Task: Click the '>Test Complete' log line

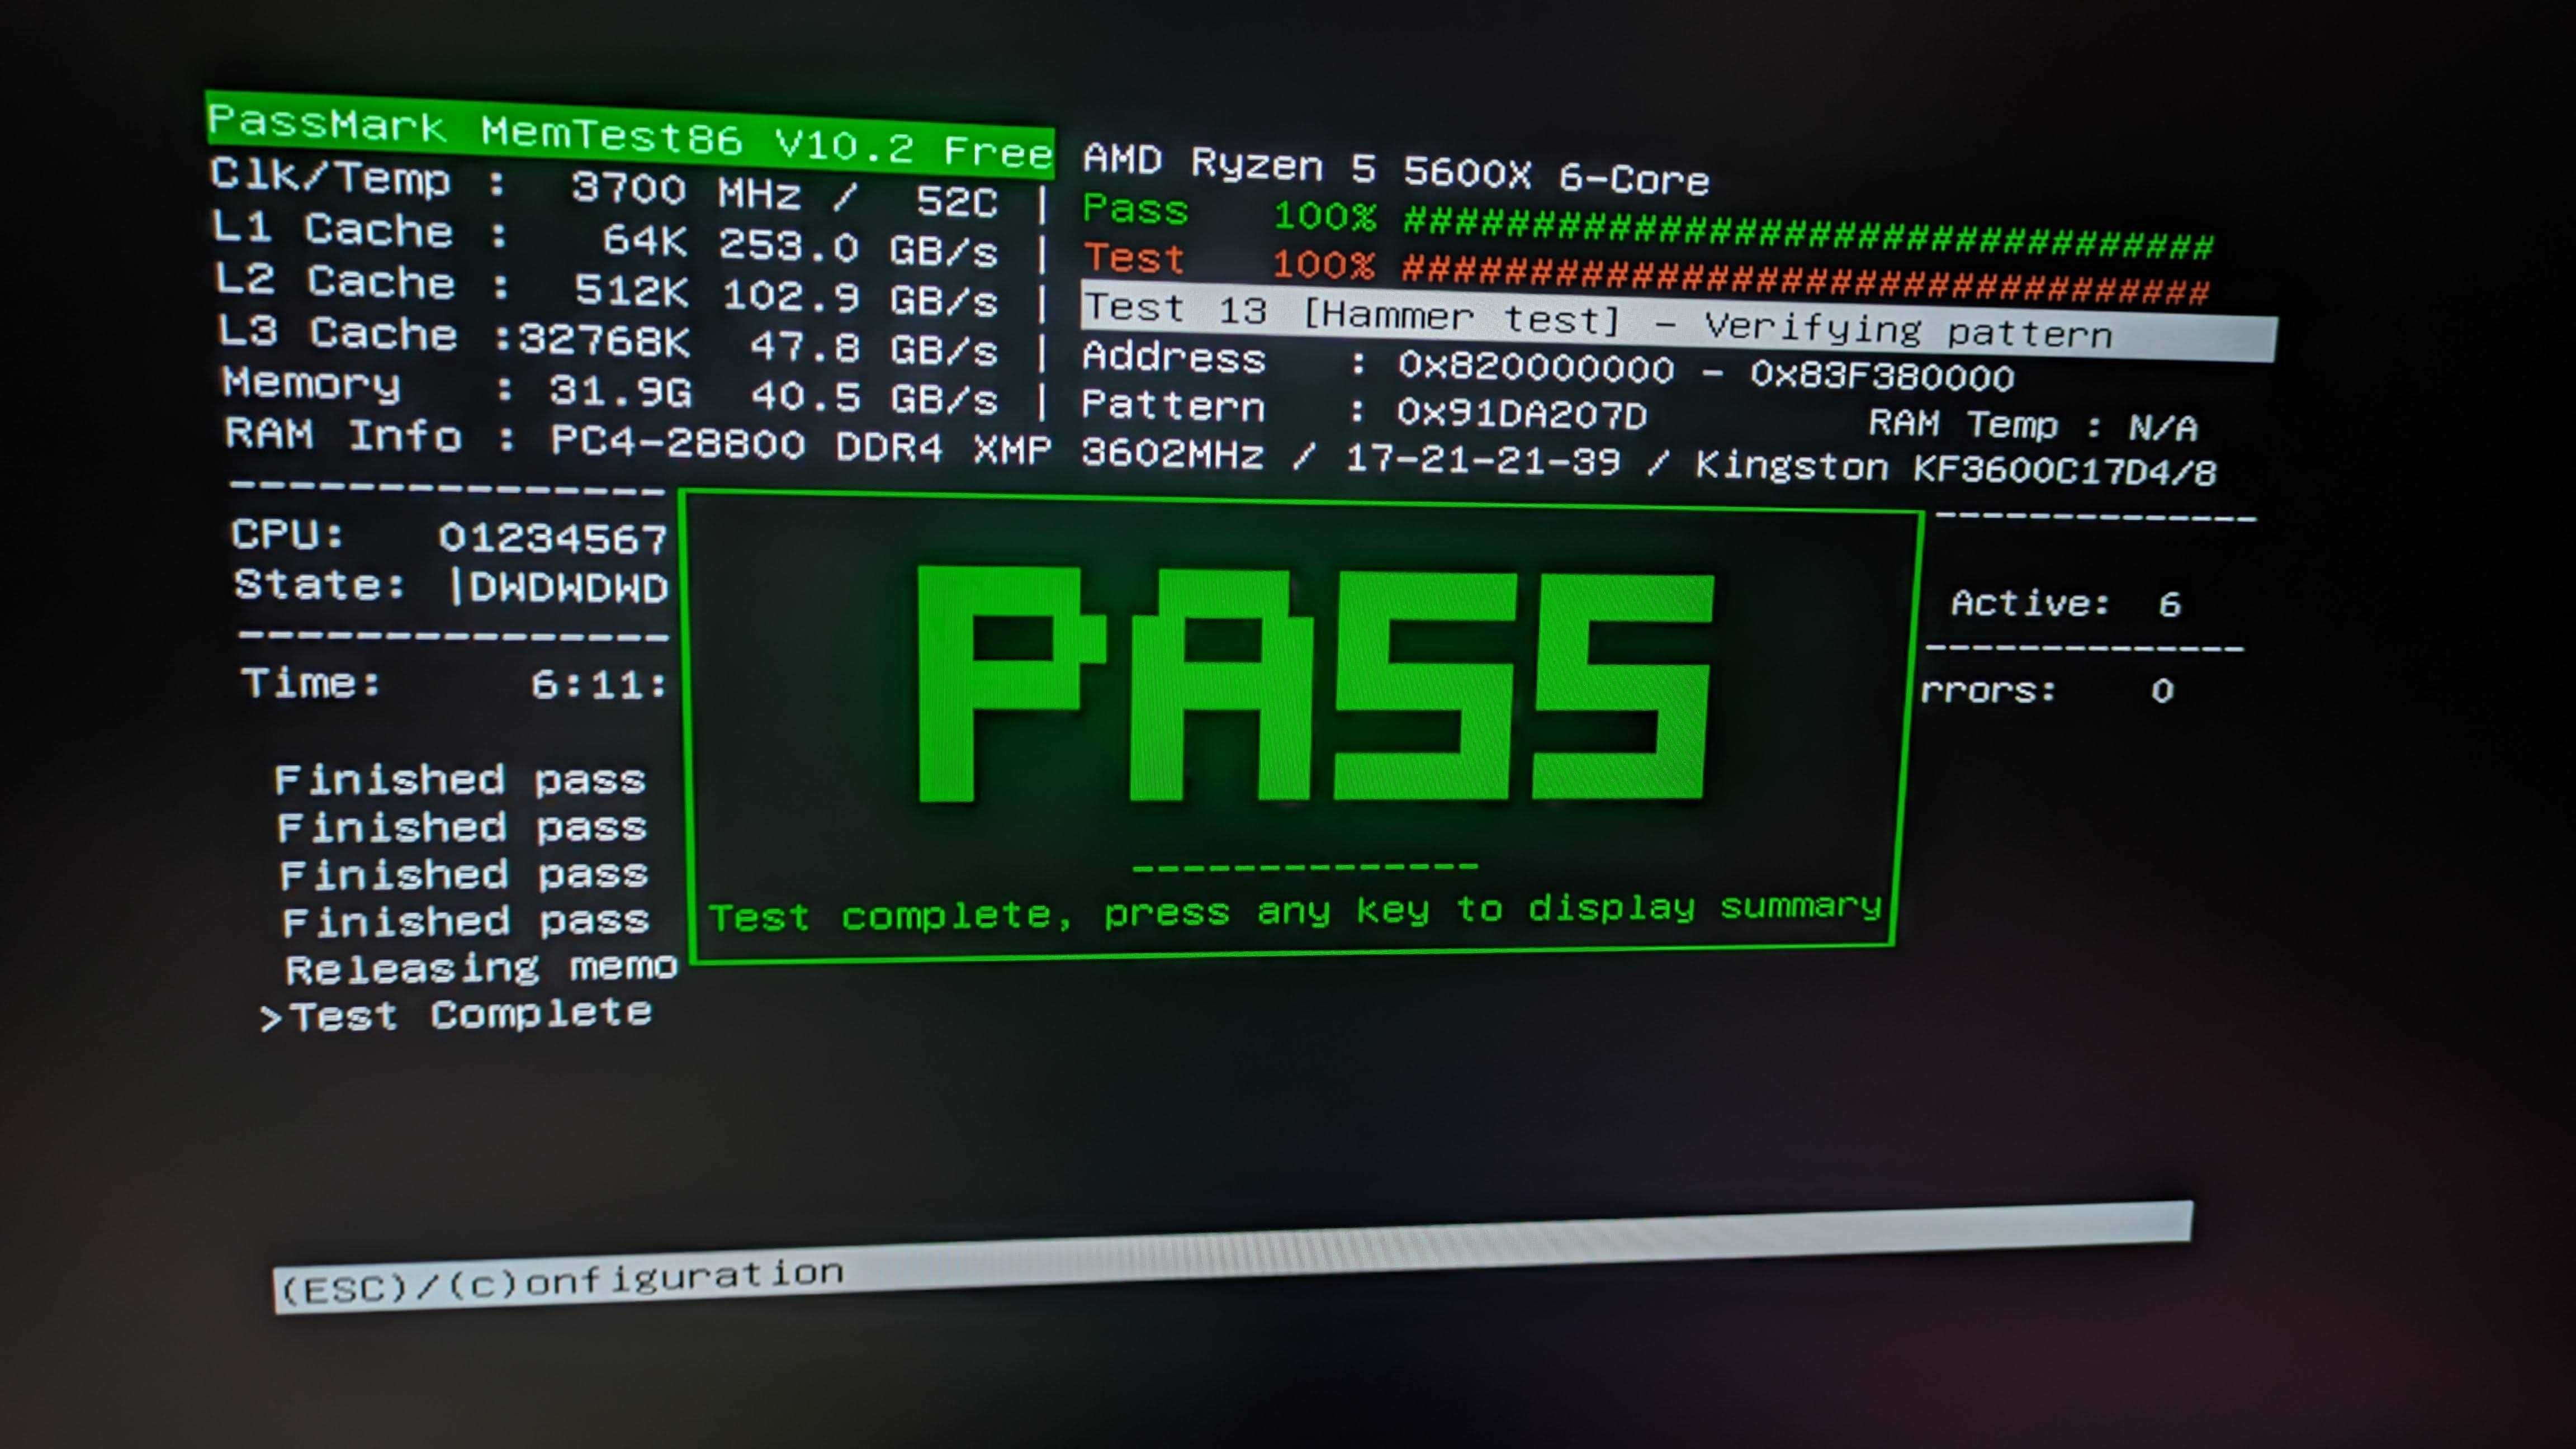Action: pyautogui.click(x=456, y=1015)
